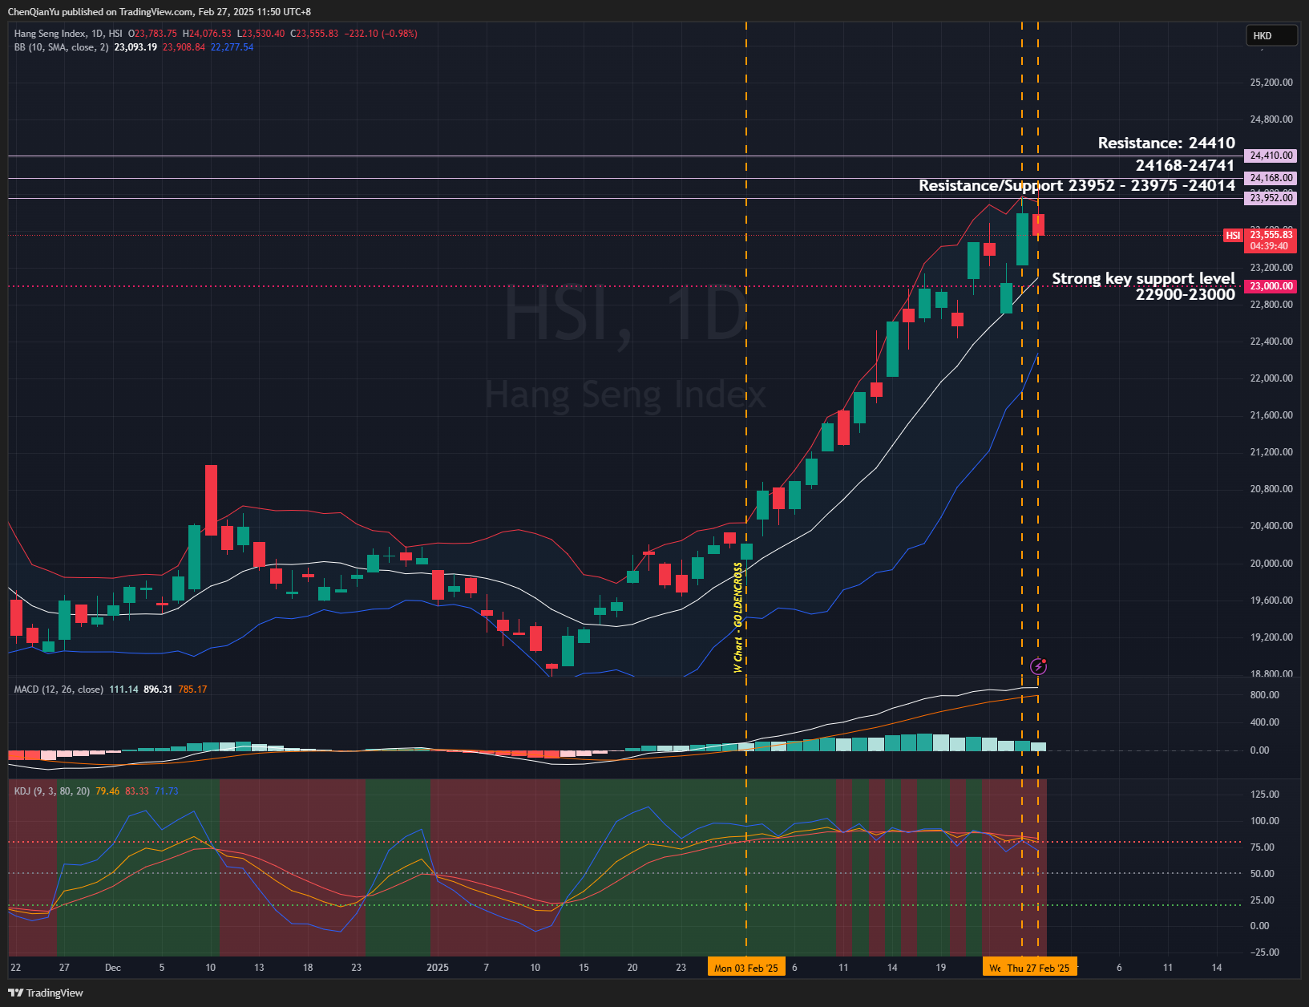This screenshot has width=1309, height=1007.
Task: Select the 22900-23000 annotation text
Action: (1185, 295)
